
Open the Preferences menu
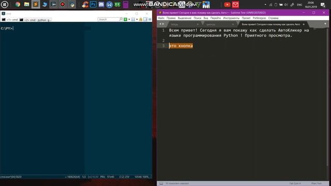260,18
